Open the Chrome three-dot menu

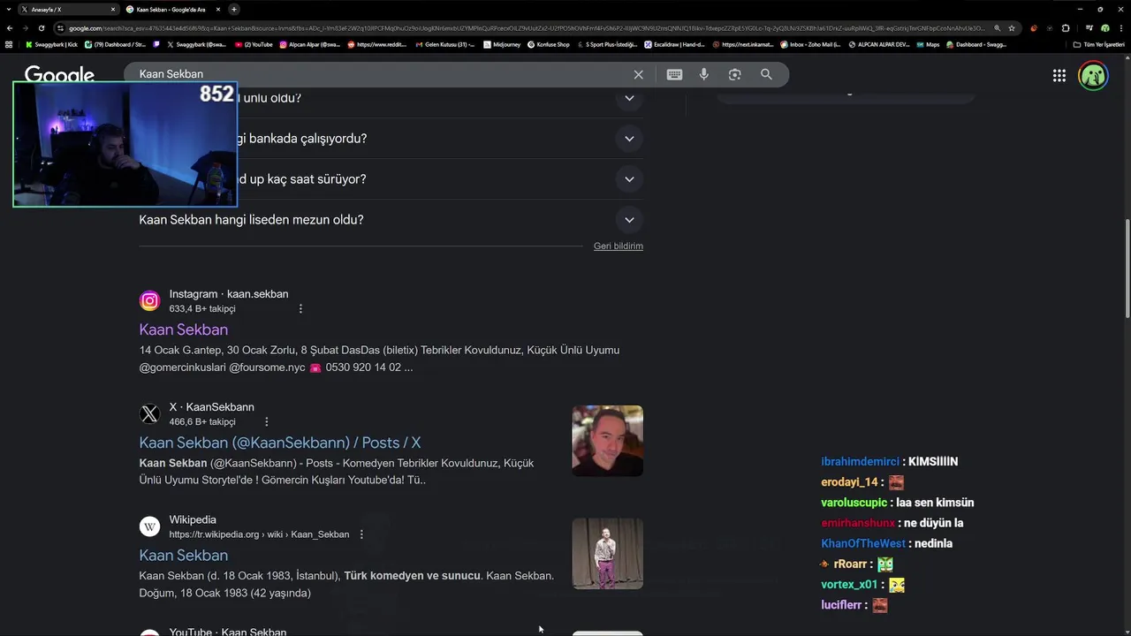(1120, 28)
